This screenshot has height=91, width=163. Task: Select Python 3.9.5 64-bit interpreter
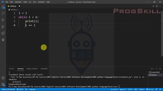point(8,89)
